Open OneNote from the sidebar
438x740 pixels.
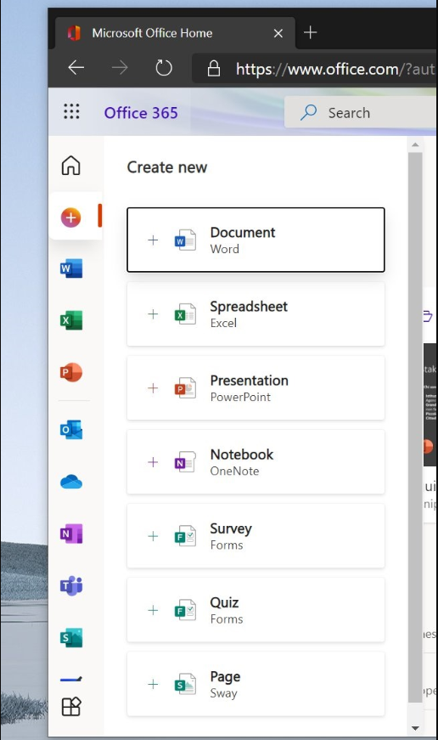pyautogui.click(x=71, y=534)
